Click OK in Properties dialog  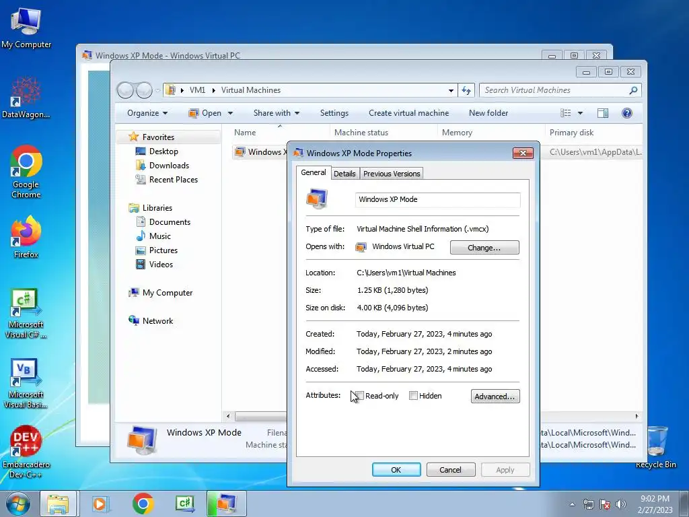point(396,469)
